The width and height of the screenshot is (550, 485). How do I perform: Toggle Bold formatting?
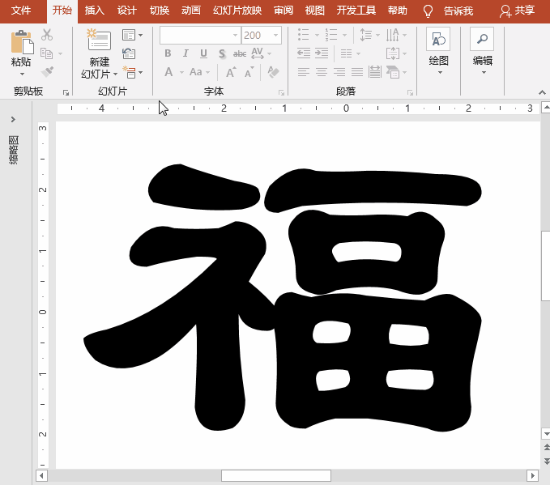[168, 53]
